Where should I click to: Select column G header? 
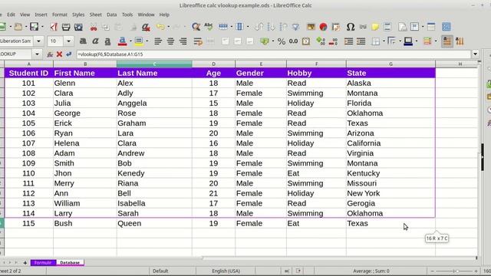[390, 64]
